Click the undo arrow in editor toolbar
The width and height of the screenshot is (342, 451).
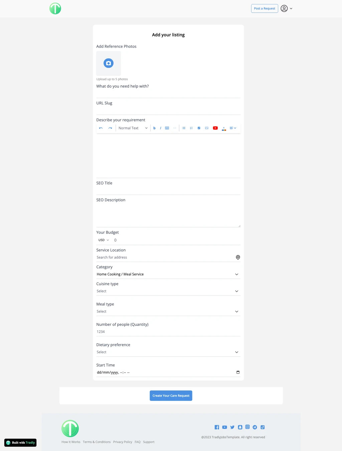[101, 128]
